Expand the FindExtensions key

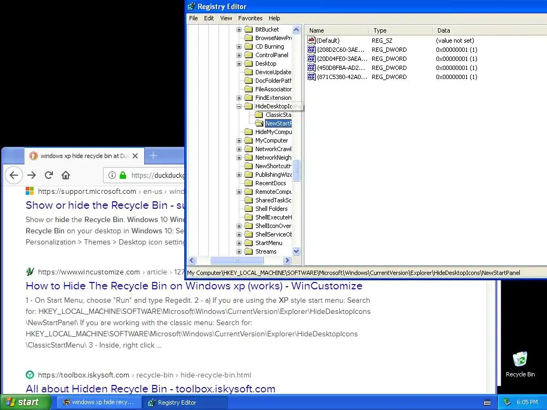[239, 98]
